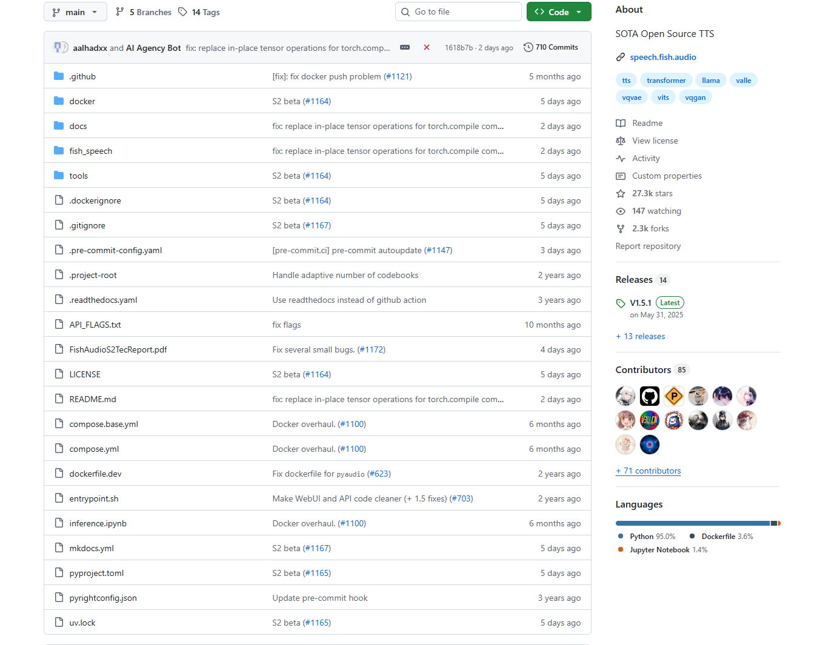This screenshot has width=817, height=645.
Task: Open API_FLAGS.txt file
Action: [x=95, y=325]
